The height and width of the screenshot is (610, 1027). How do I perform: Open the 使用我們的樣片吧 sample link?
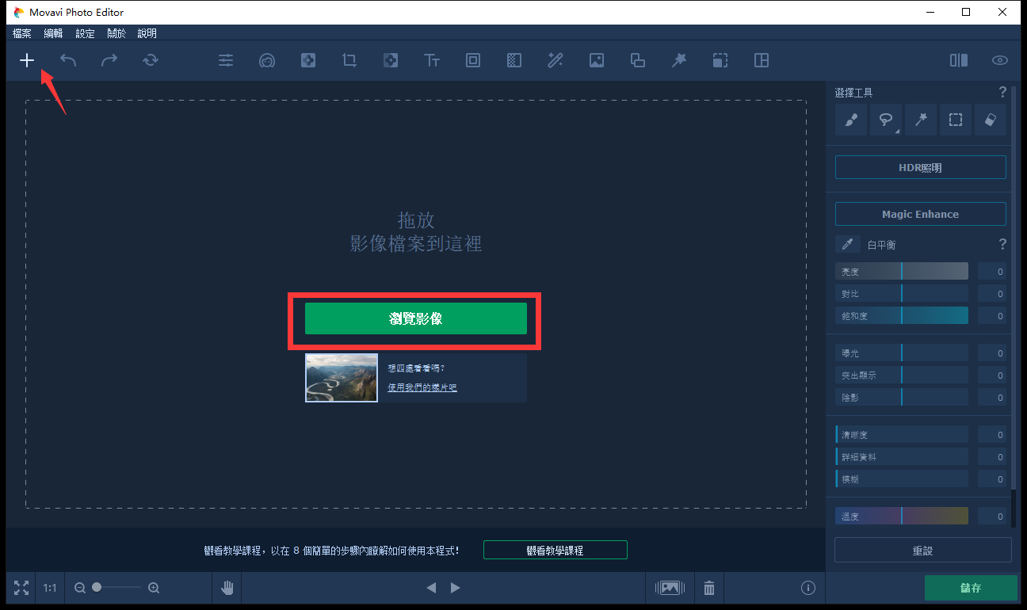[422, 387]
